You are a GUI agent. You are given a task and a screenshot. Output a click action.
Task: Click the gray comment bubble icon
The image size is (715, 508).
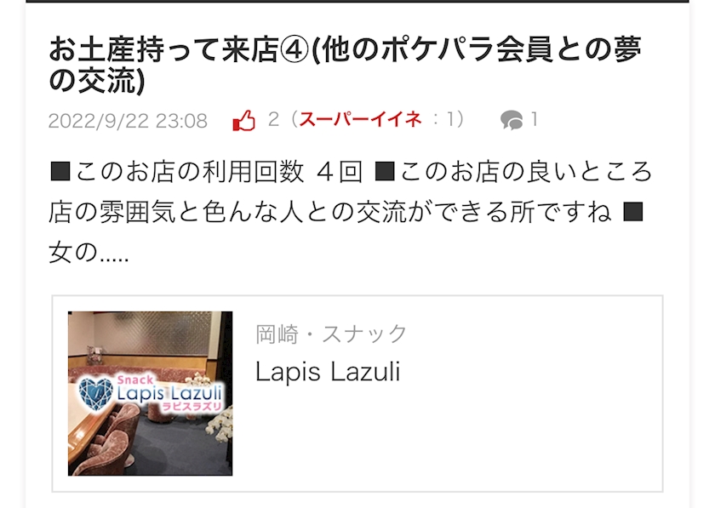pyautogui.click(x=512, y=120)
